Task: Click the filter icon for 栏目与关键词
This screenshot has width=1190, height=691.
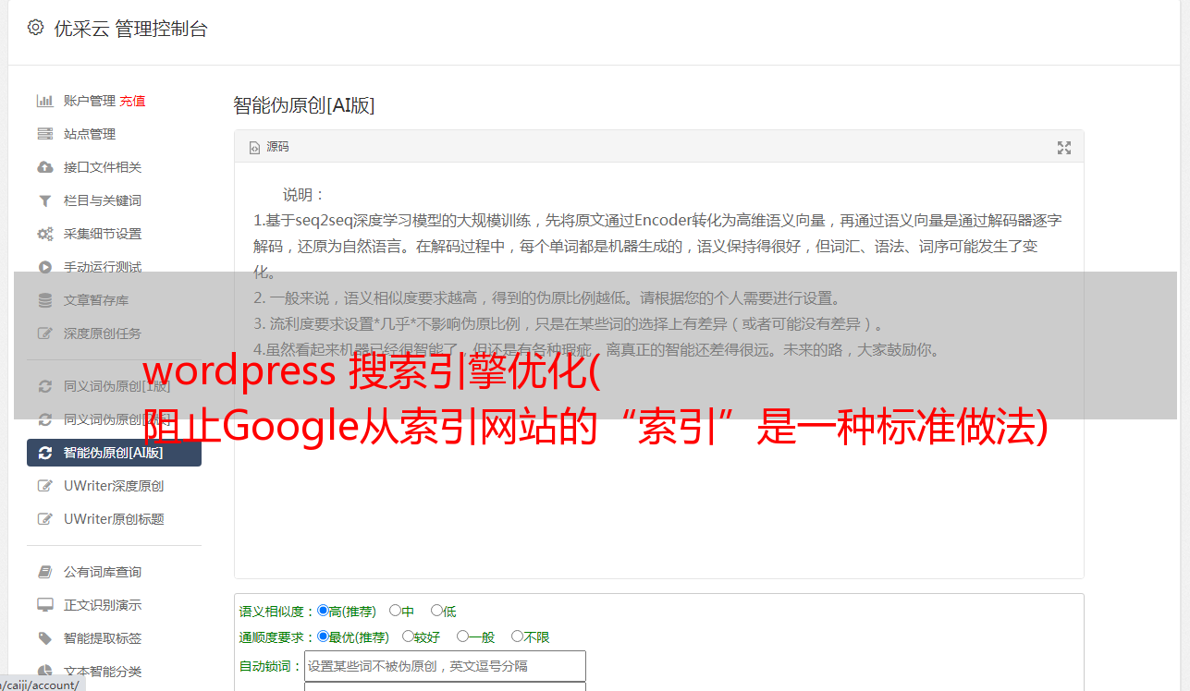Action: point(44,200)
